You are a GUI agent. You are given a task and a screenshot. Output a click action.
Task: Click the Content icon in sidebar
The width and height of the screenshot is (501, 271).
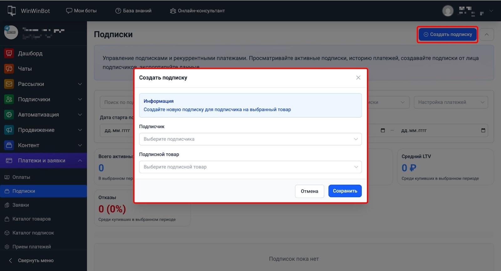tap(9, 145)
